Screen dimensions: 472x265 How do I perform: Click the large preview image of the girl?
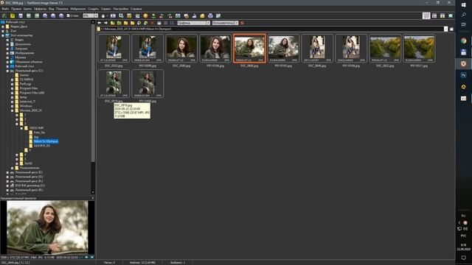(47, 227)
